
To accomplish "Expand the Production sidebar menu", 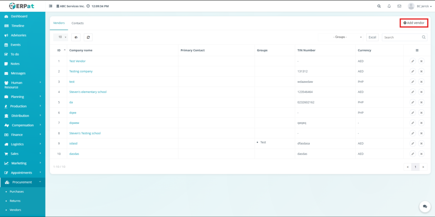I will [23, 106].
